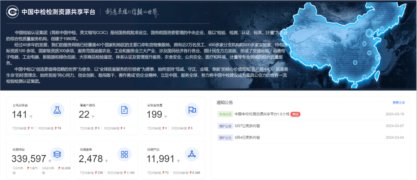This screenshot has width=417, height=180.
Task: Click red arrow beside 30日内新增 8
Action: [x=189, y=128]
